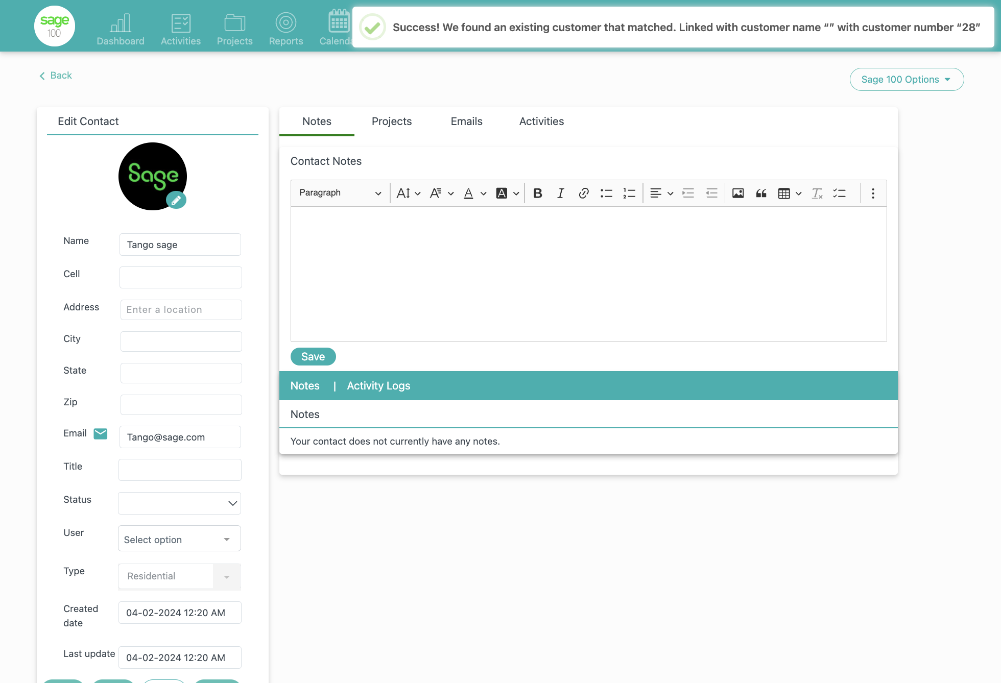Click the email envelope icon
Image resolution: width=1001 pixels, height=683 pixels.
(101, 433)
